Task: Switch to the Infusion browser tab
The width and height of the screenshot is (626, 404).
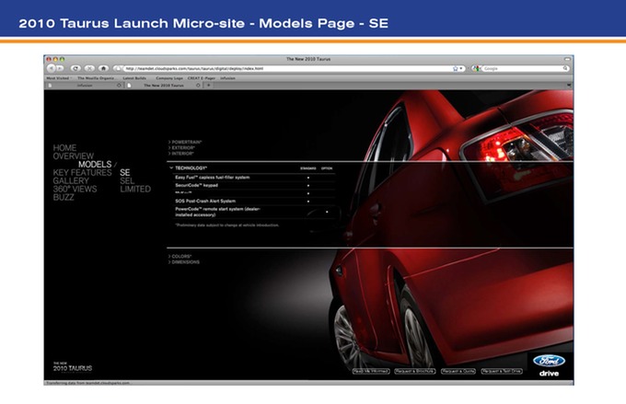Action: point(85,86)
